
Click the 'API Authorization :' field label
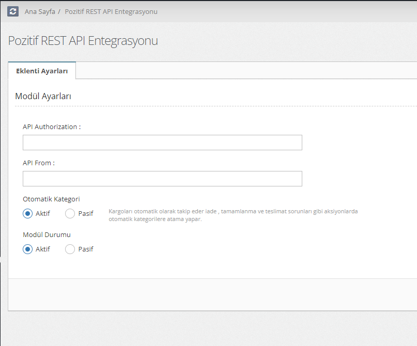tap(52, 127)
